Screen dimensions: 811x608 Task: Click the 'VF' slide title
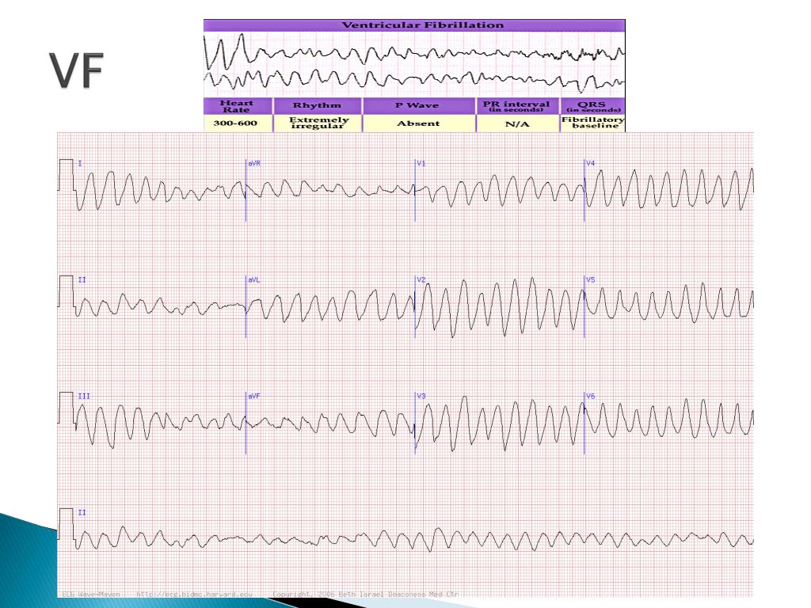[77, 70]
